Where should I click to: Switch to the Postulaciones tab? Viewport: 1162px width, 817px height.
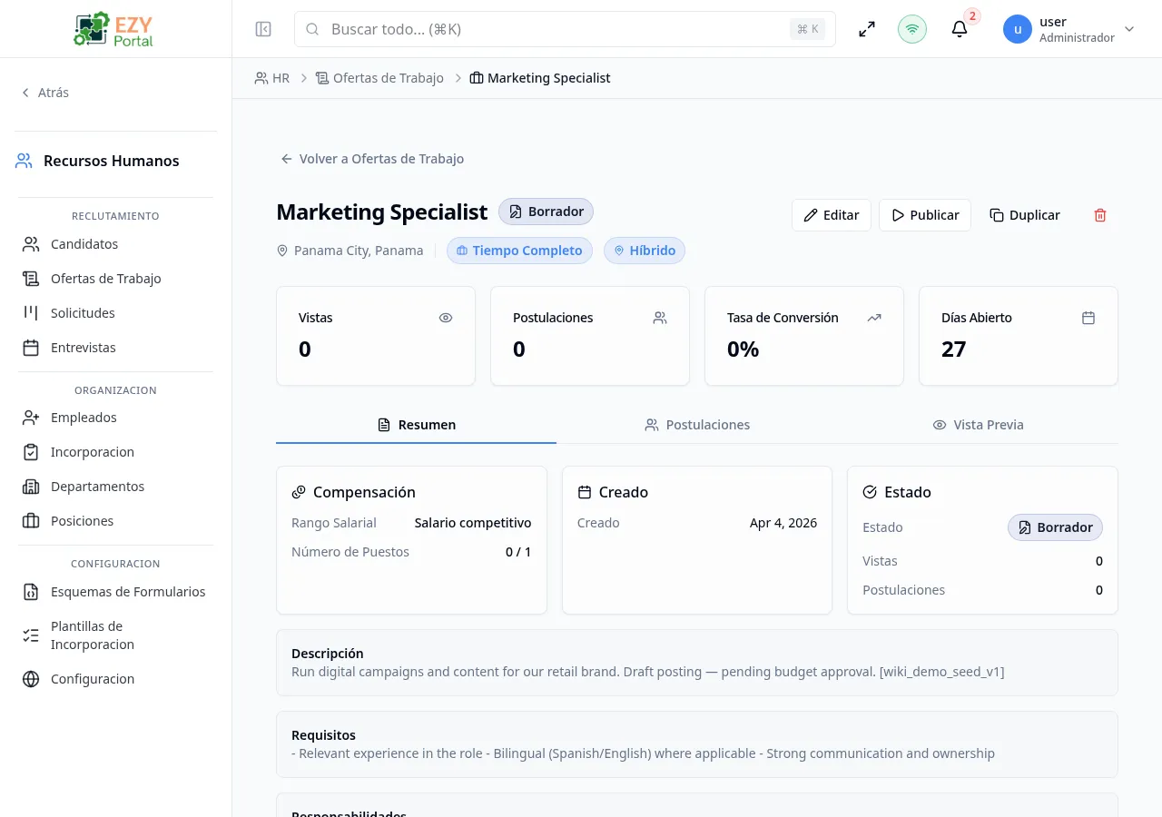point(697,425)
